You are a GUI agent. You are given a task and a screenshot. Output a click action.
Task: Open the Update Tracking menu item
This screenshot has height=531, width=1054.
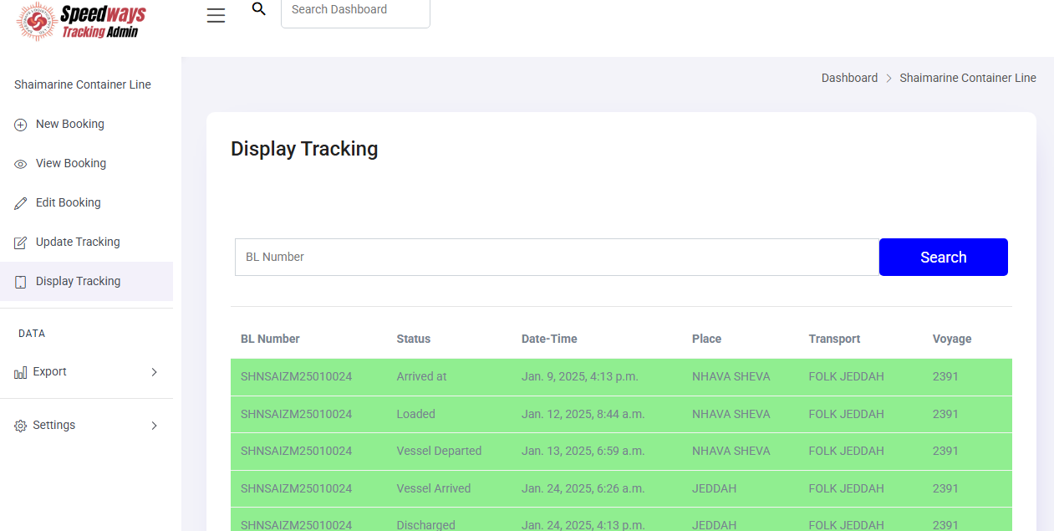[x=78, y=242]
